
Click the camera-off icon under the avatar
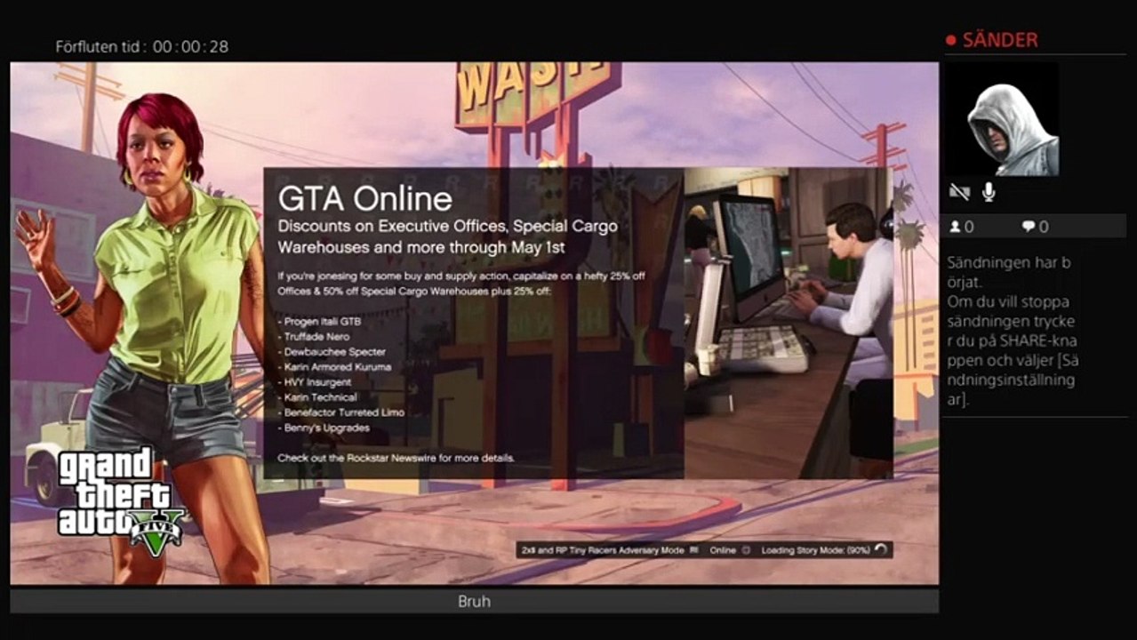coord(958,192)
